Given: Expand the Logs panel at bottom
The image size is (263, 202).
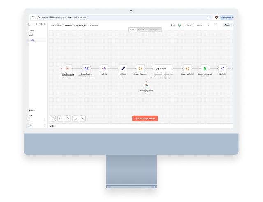Looking at the screenshot, I should click(52, 126).
